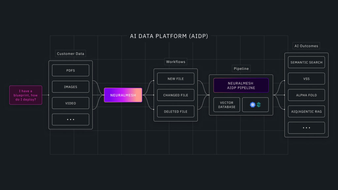Click the VIDEO customer data box
338x190 pixels.
[71, 103]
